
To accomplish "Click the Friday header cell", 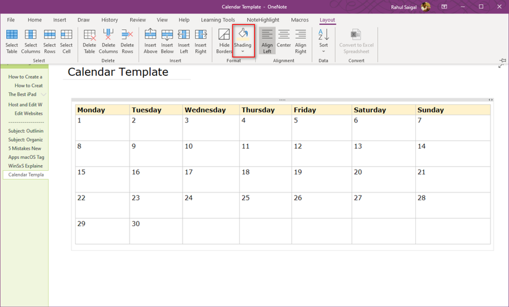I will tap(321, 110).
